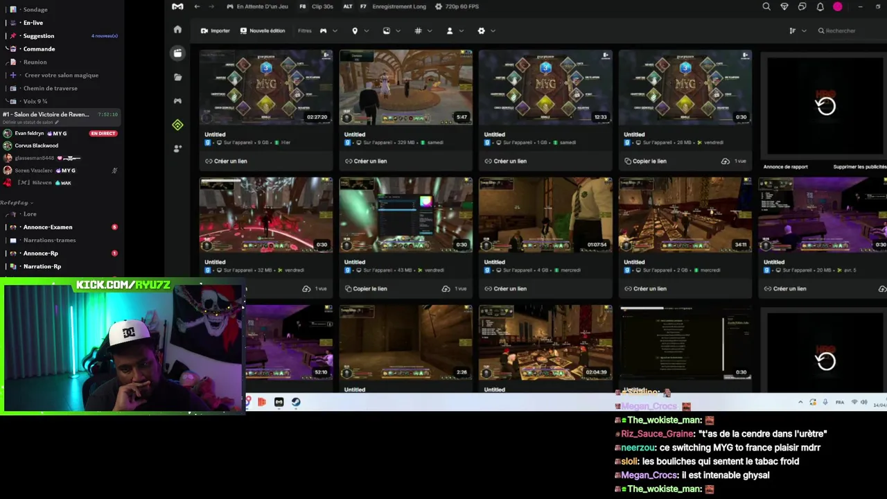Select the highlighted library icon in Medal's sidebar
This screenshot has height=499, width=887.
[177, 53]
